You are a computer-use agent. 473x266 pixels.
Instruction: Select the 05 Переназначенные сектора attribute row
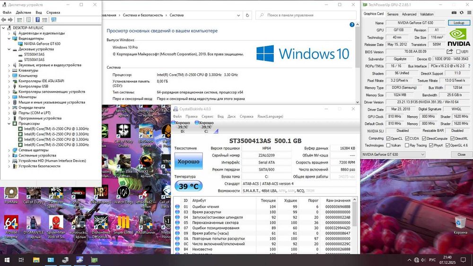point(263,223)
